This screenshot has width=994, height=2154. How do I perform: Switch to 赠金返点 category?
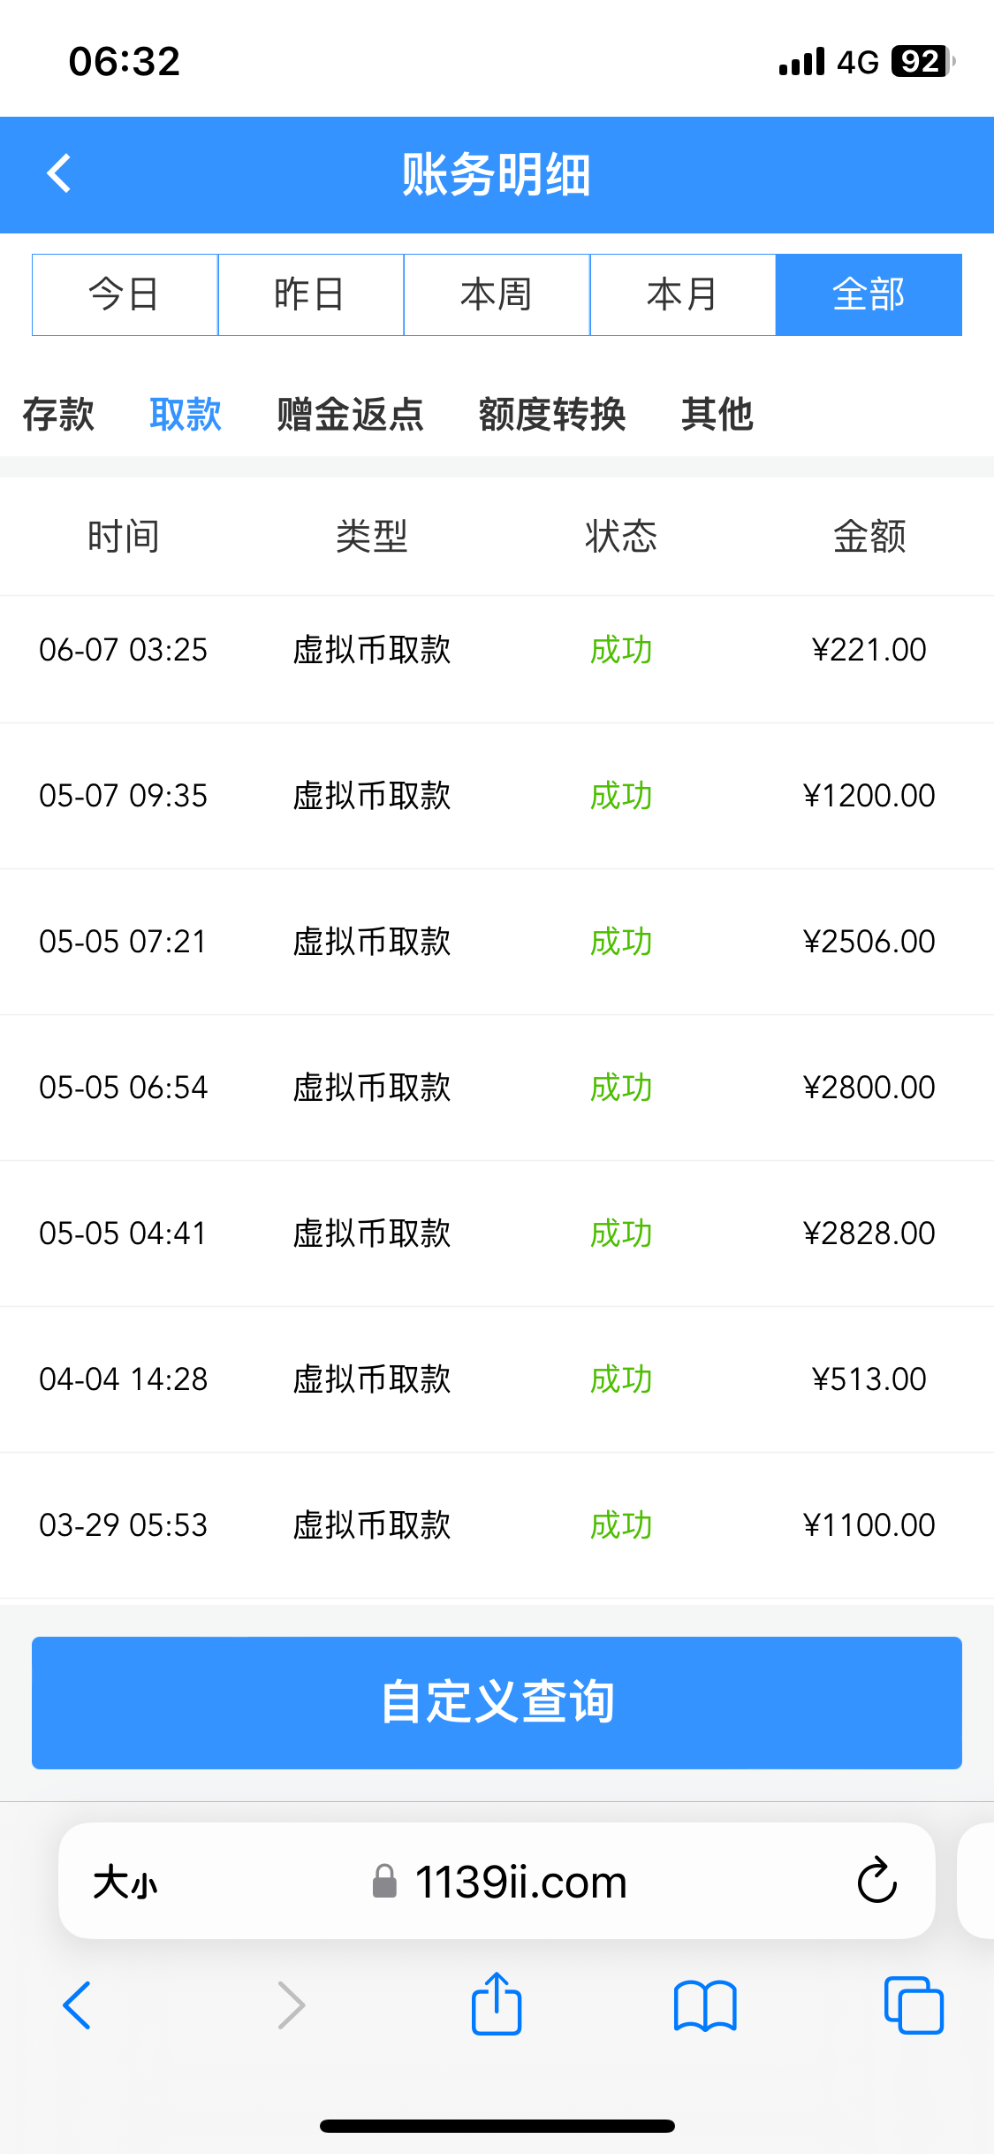click(x=350, y=414)
